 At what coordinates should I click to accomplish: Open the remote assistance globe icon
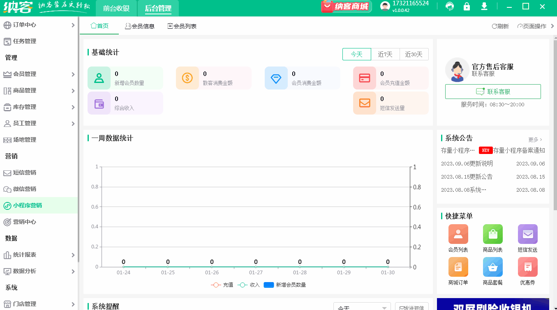click(450, 7)
